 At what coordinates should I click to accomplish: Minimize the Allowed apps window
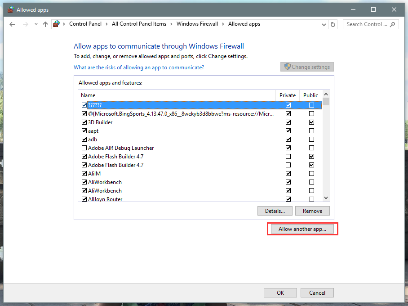[353, 9]
